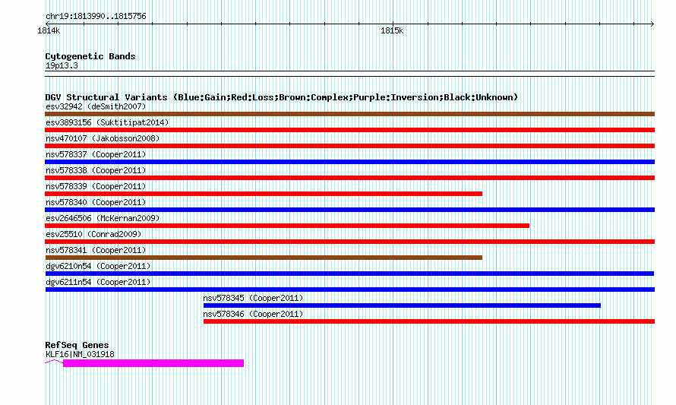Open nsv470107 (Jakobsson2008) variant label
This screenshot has width=676, height=405.
coord(103,138)
